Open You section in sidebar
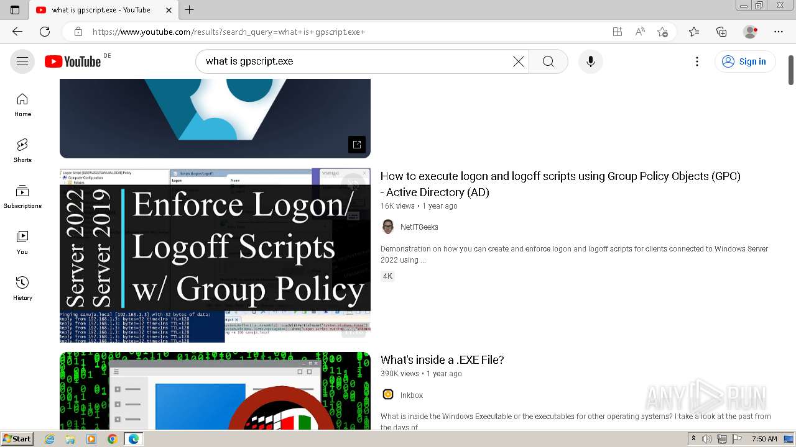 click(22, 243)
